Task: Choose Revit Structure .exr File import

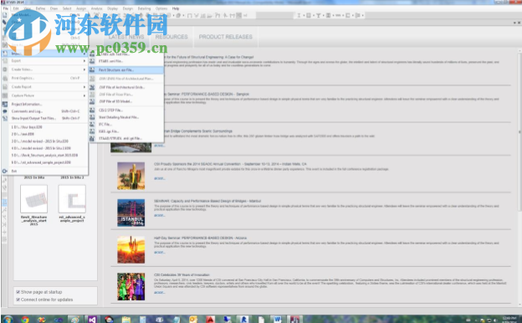Action: pyautogui.click(x=126, y=70)
